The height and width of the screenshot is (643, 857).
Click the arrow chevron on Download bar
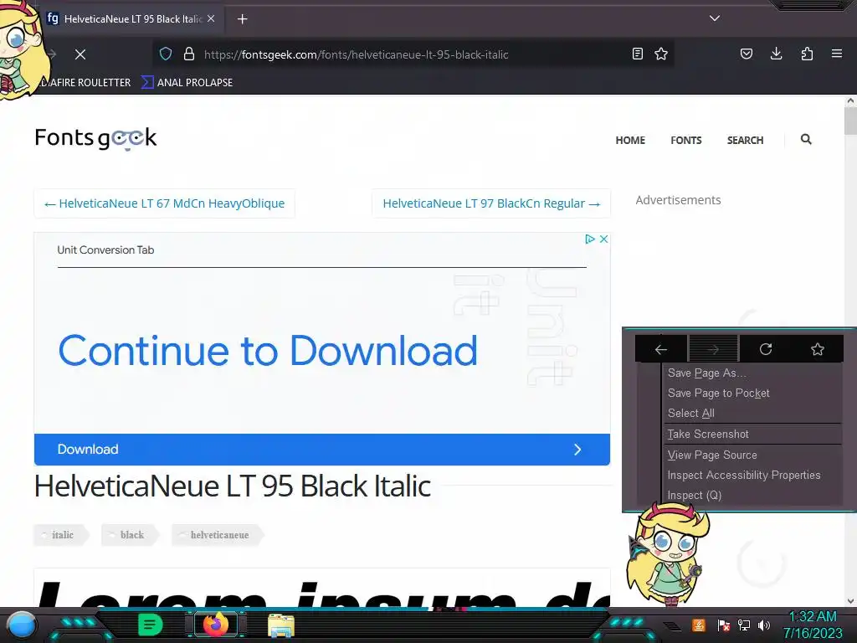pos(577,450)
